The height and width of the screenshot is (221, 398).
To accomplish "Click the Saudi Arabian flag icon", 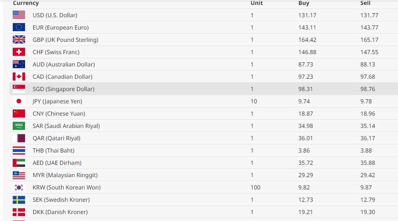I will pos(19,126).
